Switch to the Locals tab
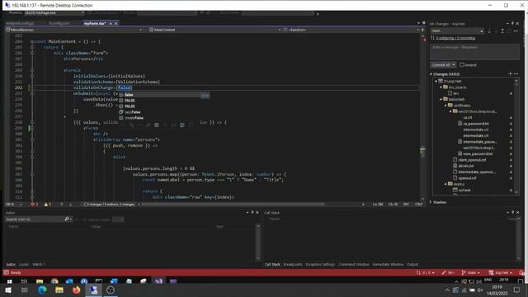This screenshot has width=528, height=297. tap(24, 264)
